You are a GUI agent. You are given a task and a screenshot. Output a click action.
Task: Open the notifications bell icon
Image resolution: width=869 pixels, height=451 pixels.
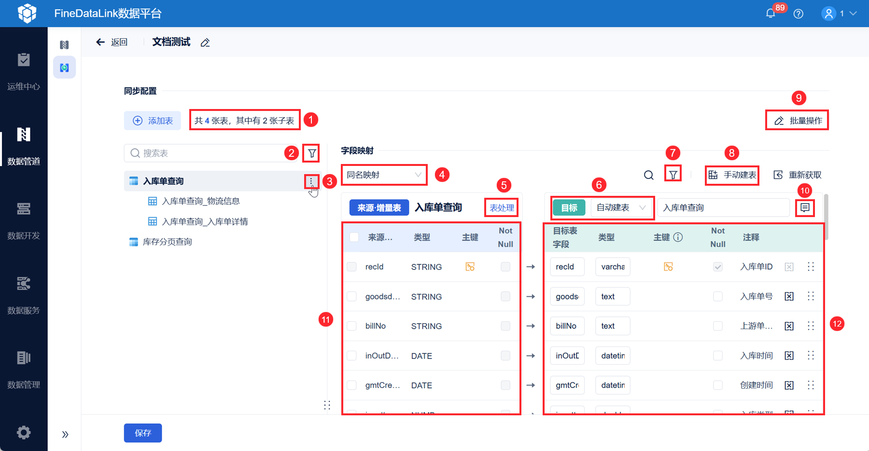click(x=771, y=14)
